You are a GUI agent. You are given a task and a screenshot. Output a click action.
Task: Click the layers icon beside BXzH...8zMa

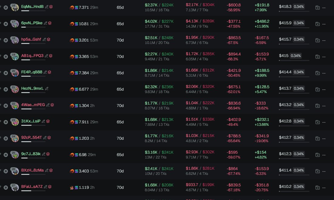pyautogui.click(x=51, y=170)
